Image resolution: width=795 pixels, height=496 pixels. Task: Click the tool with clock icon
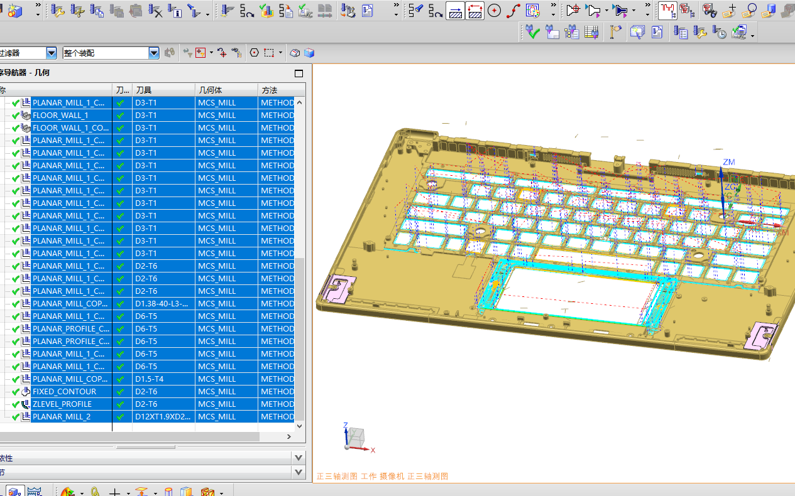click(720, 32)
